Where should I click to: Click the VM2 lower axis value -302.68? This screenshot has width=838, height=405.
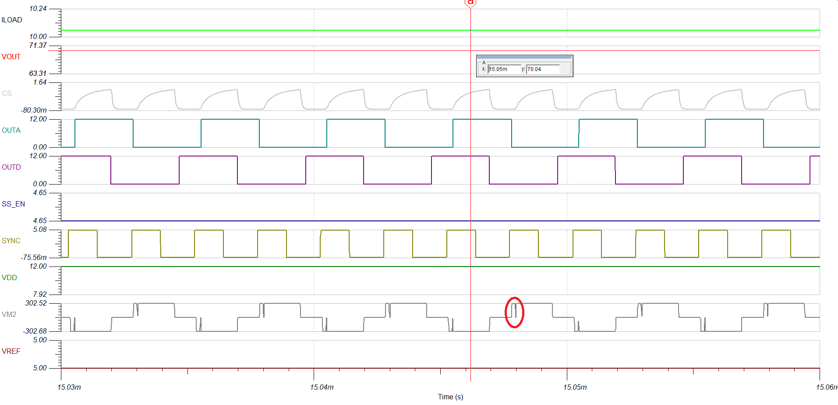(35, 331)
